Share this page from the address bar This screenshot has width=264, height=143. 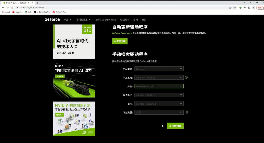[x=230, y=8]
